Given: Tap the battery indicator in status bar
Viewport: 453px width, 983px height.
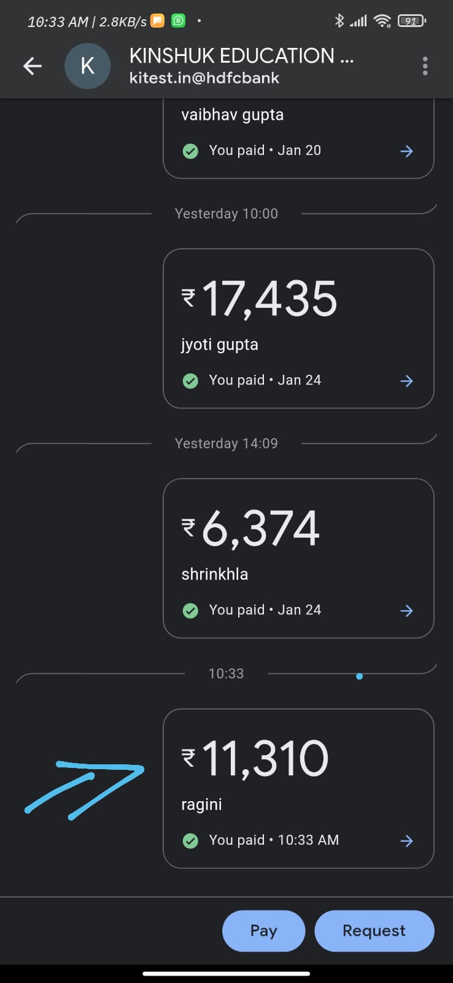Looking at the screenshot, I should point(412,21).
